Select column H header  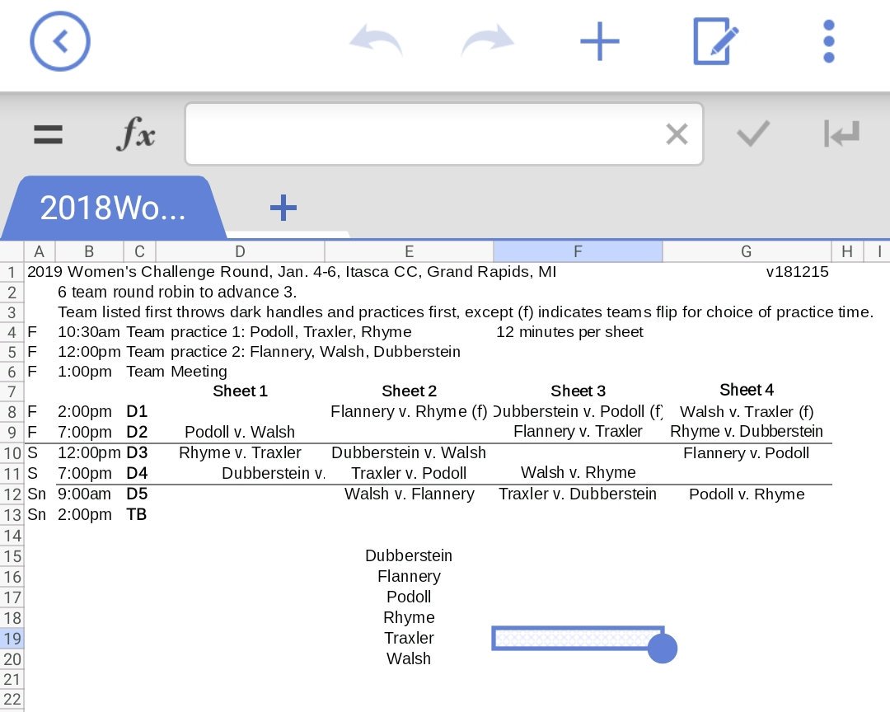click(x=847, y=251)
